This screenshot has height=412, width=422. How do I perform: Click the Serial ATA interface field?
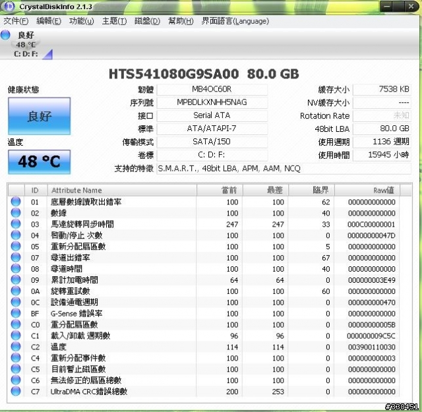coord(212,116)
